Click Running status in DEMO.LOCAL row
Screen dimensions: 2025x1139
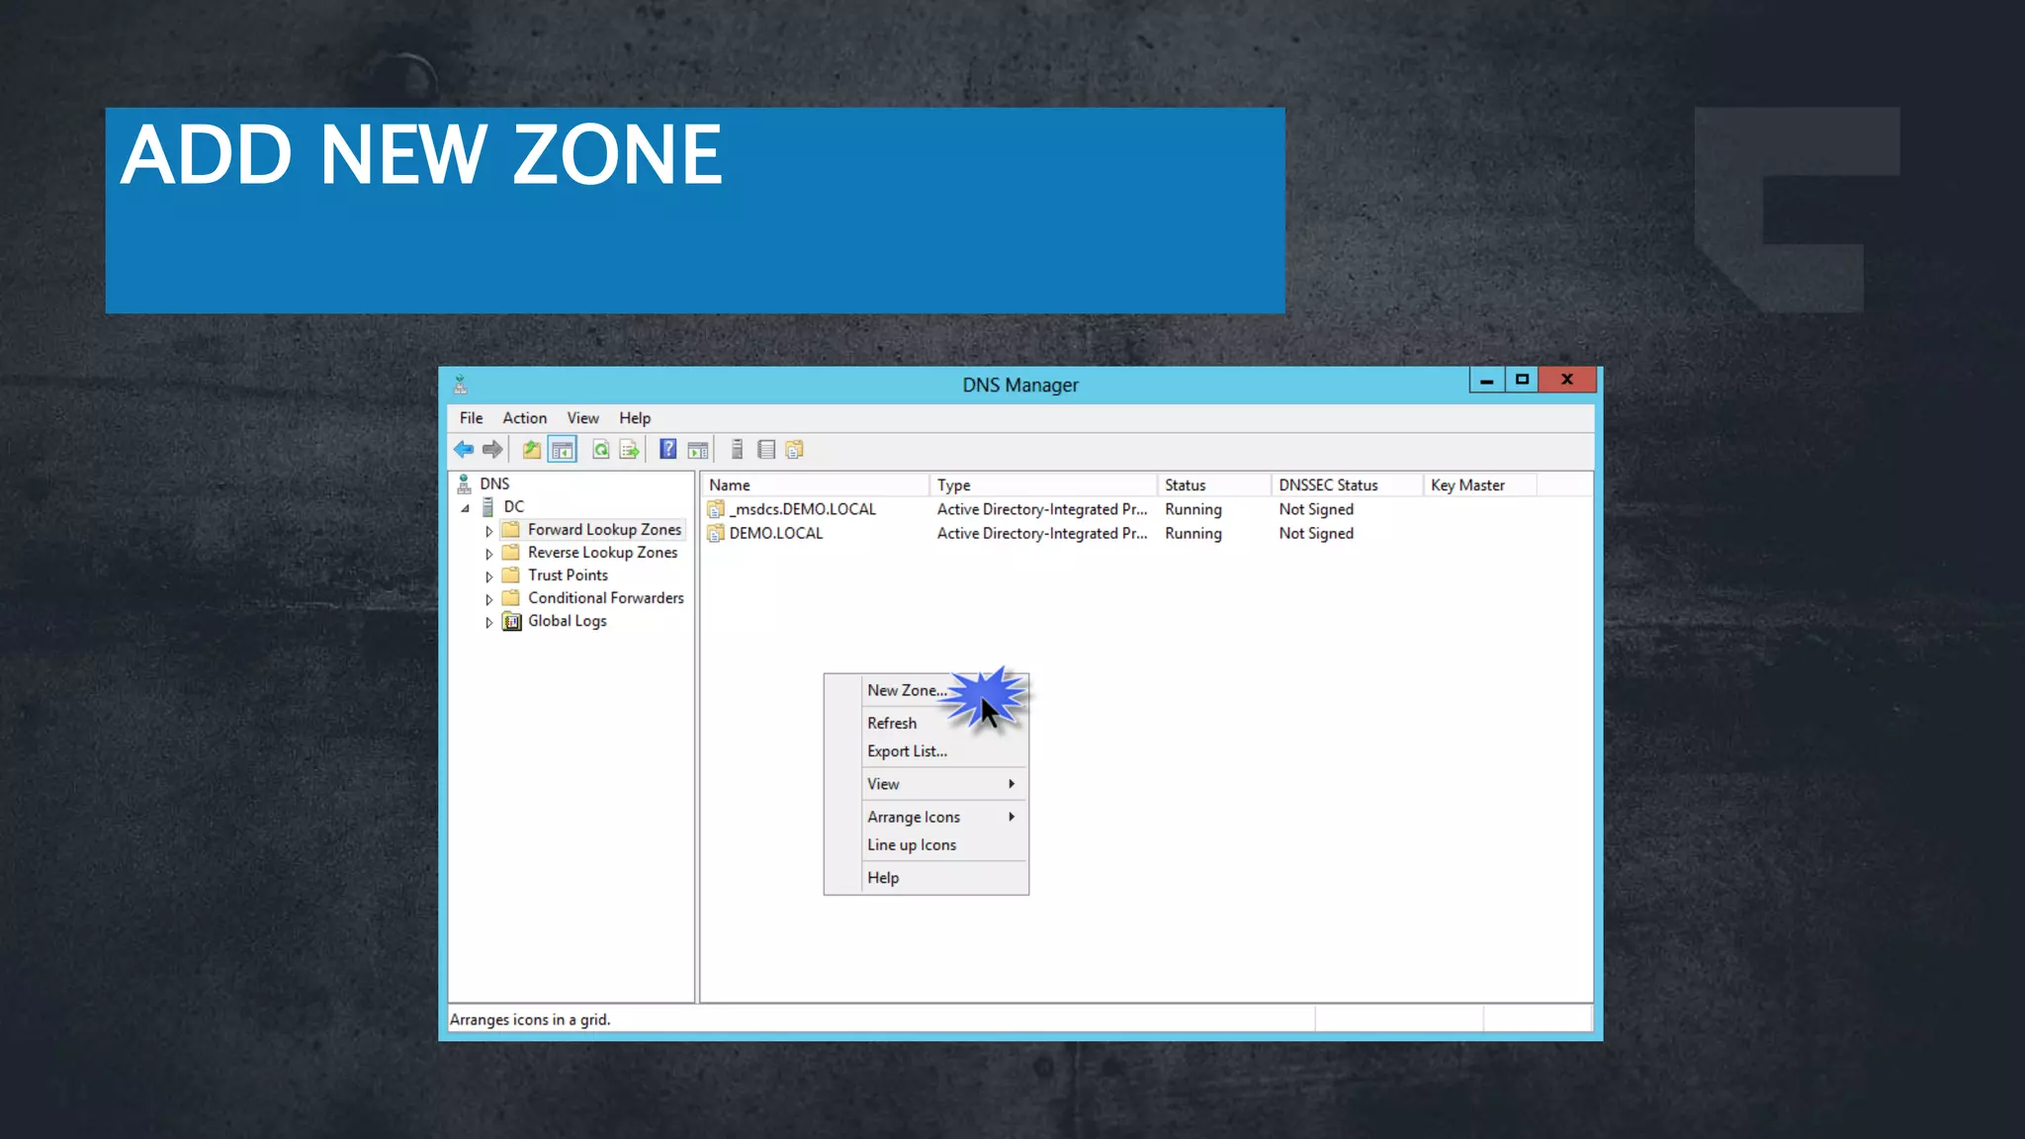point(1193,533)
